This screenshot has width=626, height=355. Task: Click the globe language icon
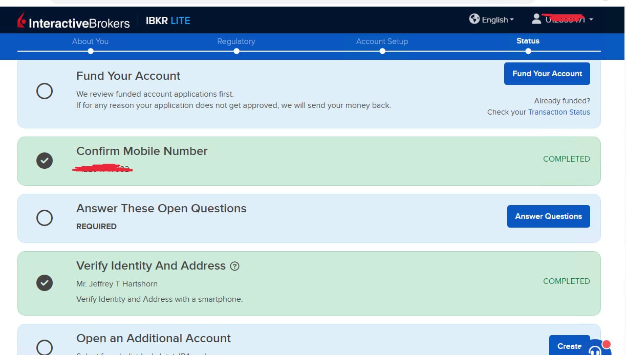point(474,19)
